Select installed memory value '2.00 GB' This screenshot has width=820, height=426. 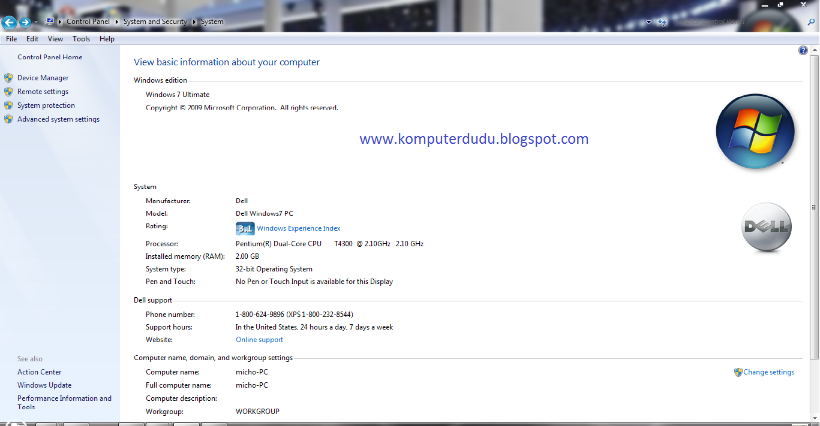point(247,256)
